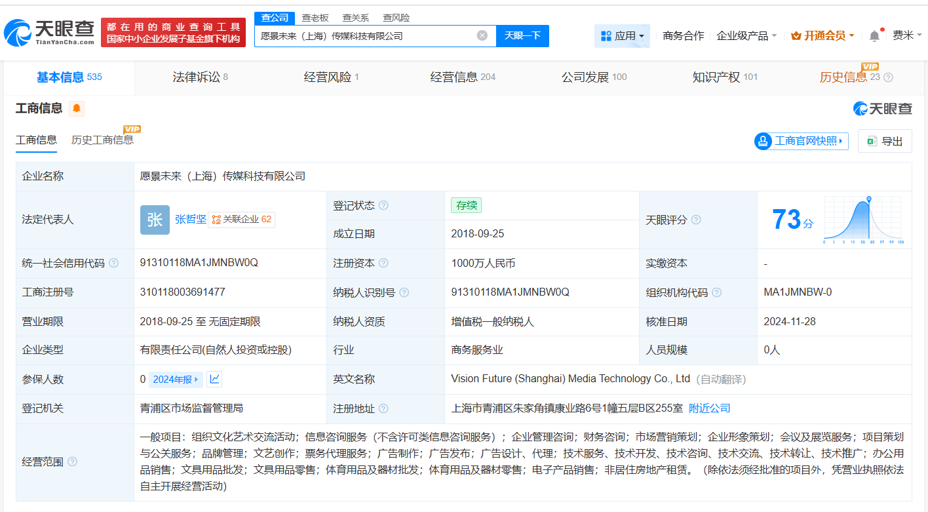This screenshot has height=512, width=928.
Task: Click the 天眼一下 search button
Action: point(523,35)
